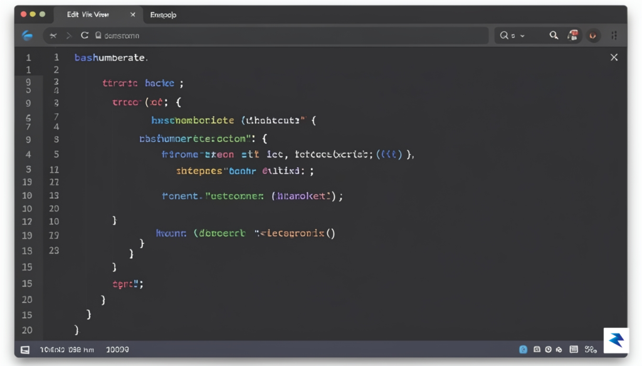Toggle the panel icon at status bar left
Viewport: 642px width, 366px height.
click(25, 350)
